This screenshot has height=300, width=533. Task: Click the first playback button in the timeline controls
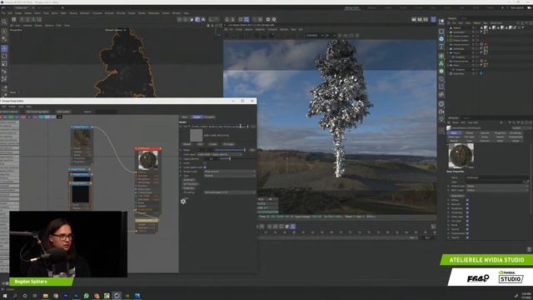click(262, 226)
